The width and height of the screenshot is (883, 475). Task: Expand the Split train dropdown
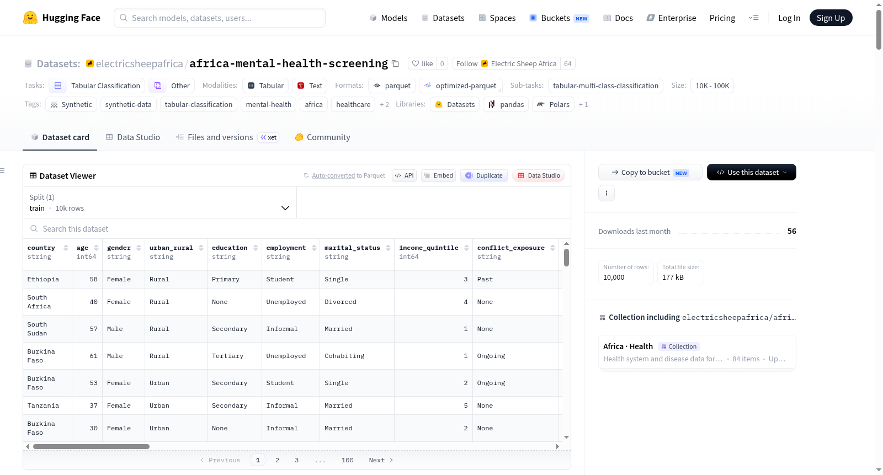pos(159,202)
